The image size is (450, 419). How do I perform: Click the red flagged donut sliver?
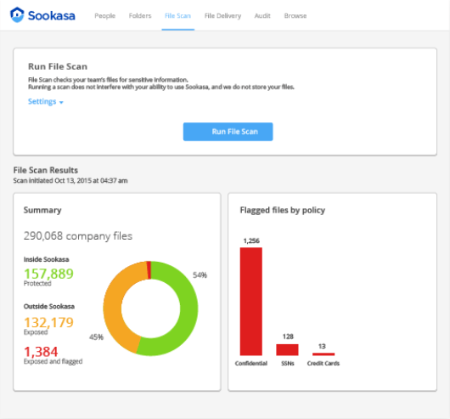[149, 270]
